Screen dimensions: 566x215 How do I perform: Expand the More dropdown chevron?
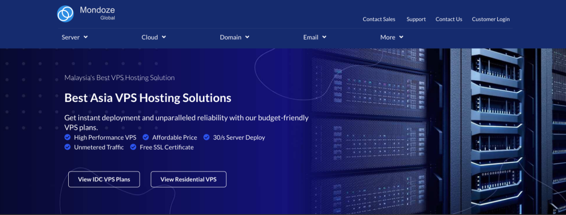pyautogui.click(x=401, y=37)
